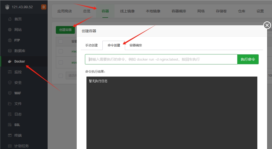The height and width of the screenshot is (149, 272).
Task: Open the 本地镜像 top tab
Action: point(153,11)
